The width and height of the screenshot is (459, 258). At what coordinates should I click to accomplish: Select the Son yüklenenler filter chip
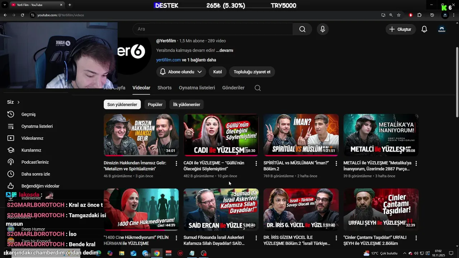(122, 105)
